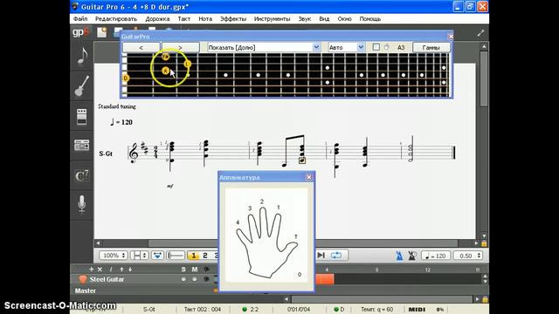Open the effects pedal panel icon

click(x=81, y=116)
